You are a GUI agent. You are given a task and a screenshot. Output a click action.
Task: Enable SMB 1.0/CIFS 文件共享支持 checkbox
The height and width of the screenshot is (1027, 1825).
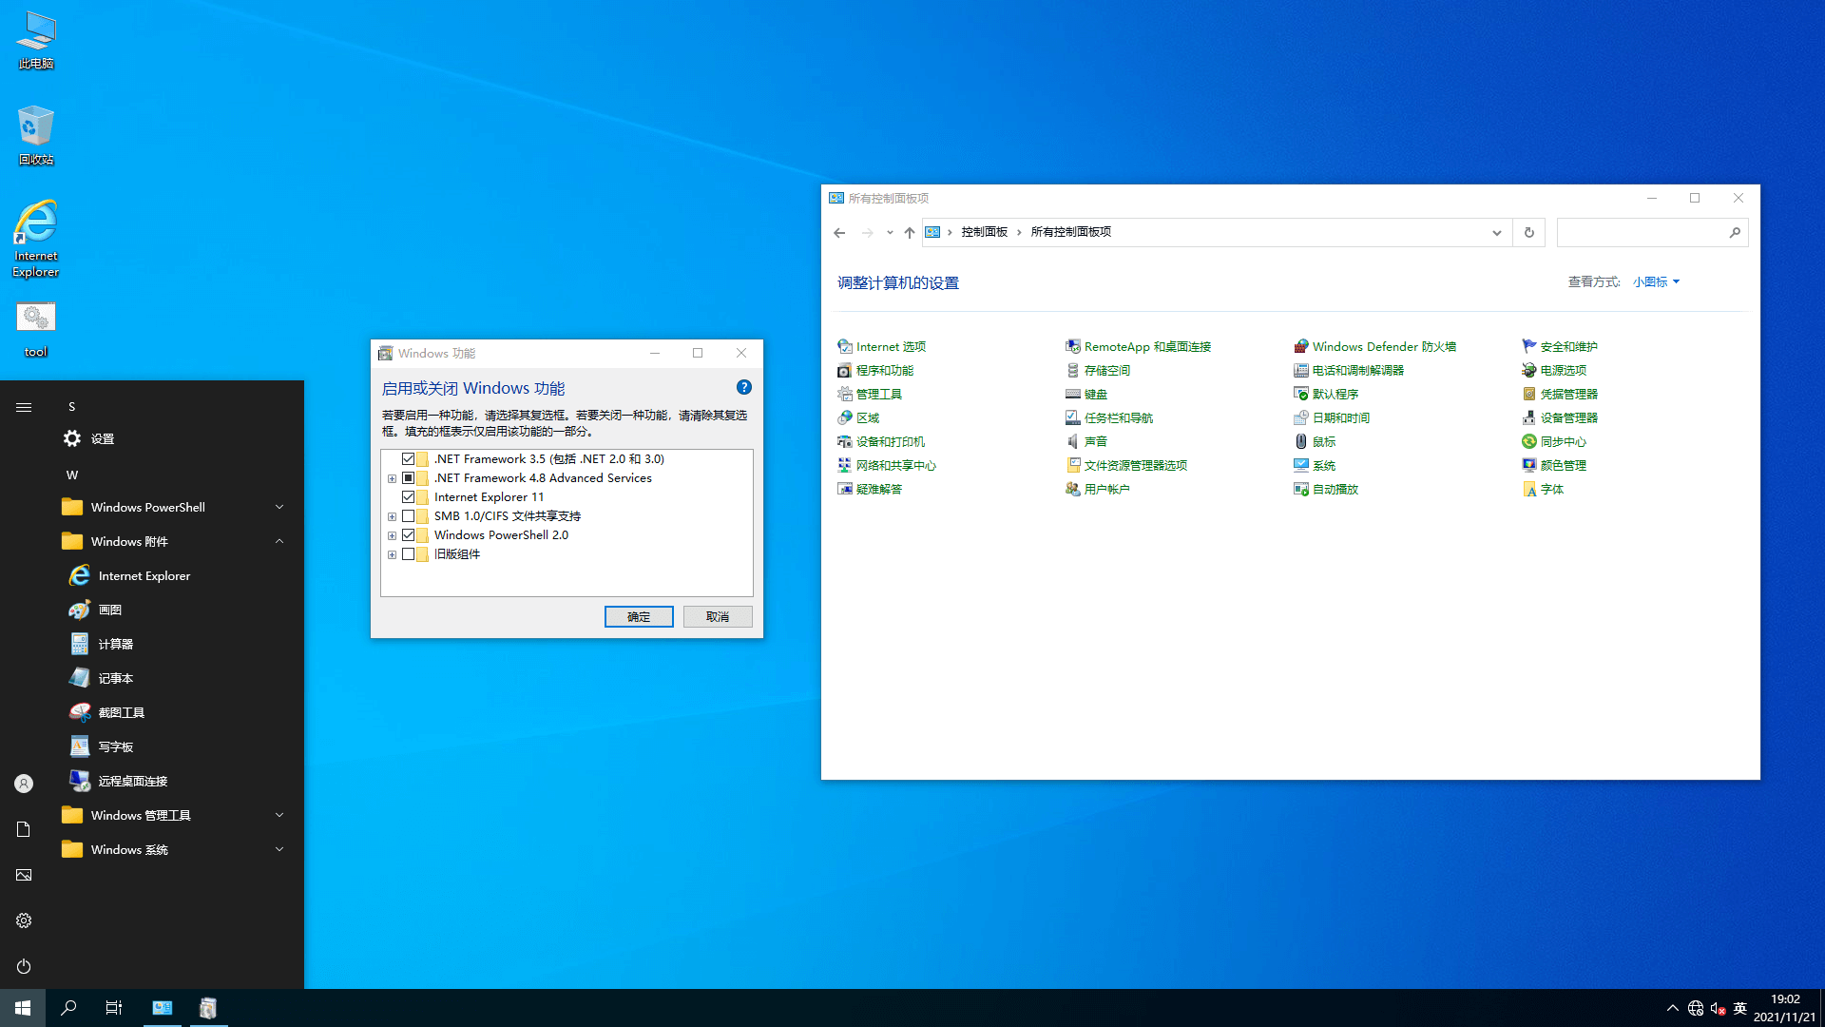[409, 516]
